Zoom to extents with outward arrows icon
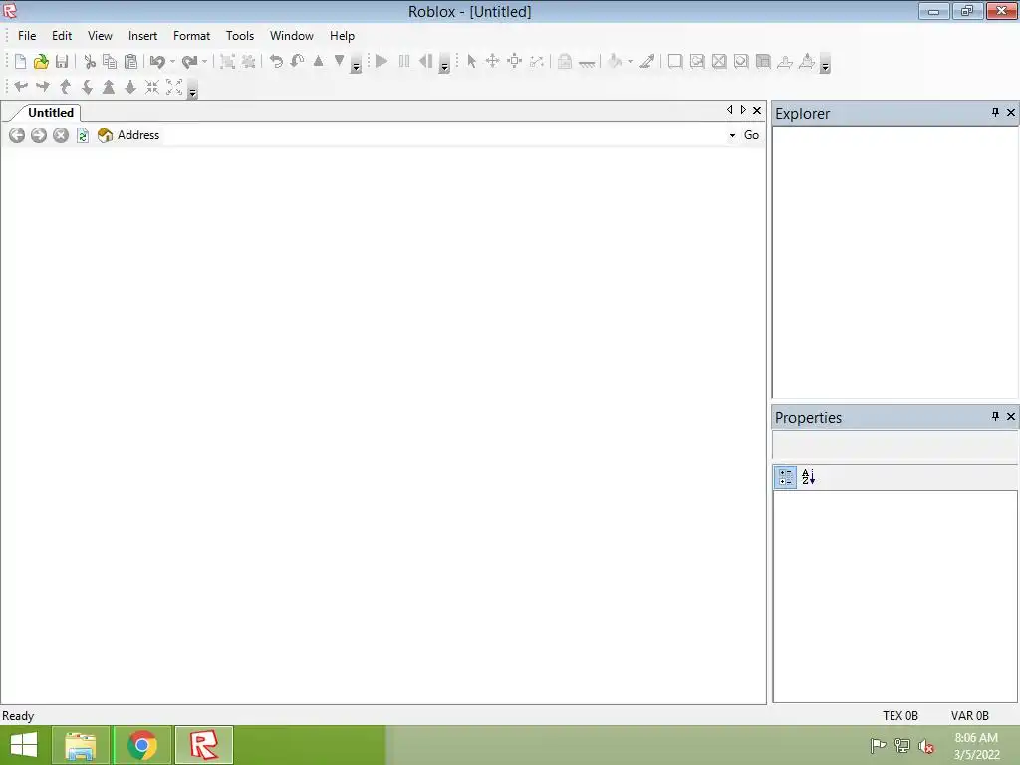1020x765 pixels. pos(173,87)
